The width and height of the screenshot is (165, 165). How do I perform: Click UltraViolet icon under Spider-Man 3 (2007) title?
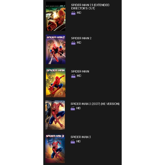pyautogui.click(x=73, y=108)
